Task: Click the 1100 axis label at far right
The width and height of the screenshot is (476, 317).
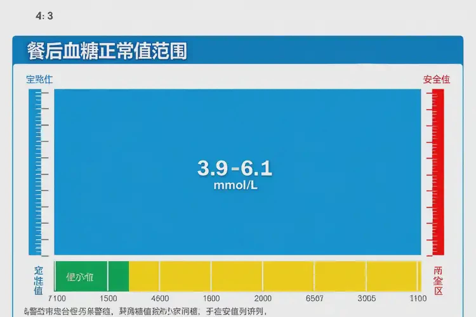Action: pos(418,299)
